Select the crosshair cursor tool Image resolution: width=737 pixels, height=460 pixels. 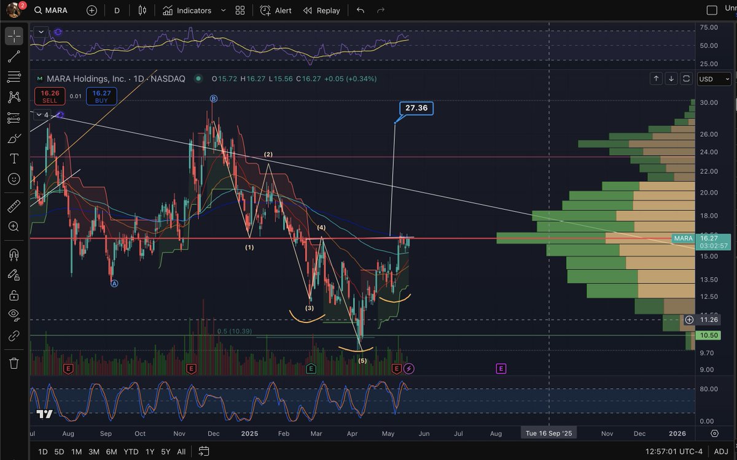(x=14, y=36)
